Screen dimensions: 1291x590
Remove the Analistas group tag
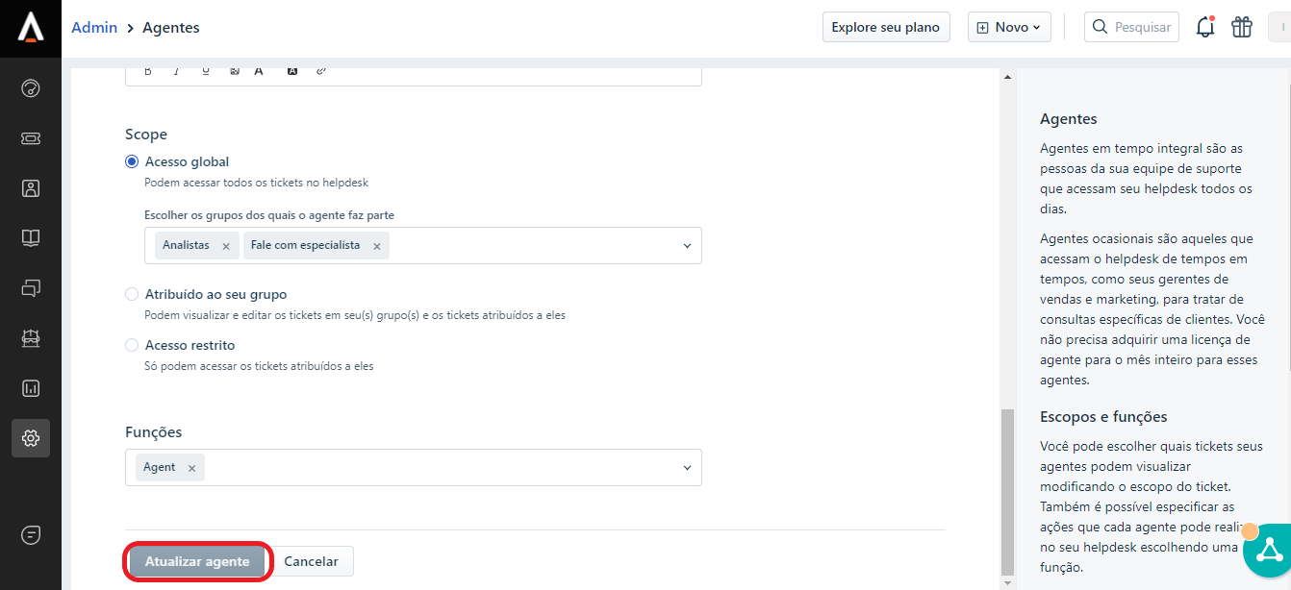(226, 246)
